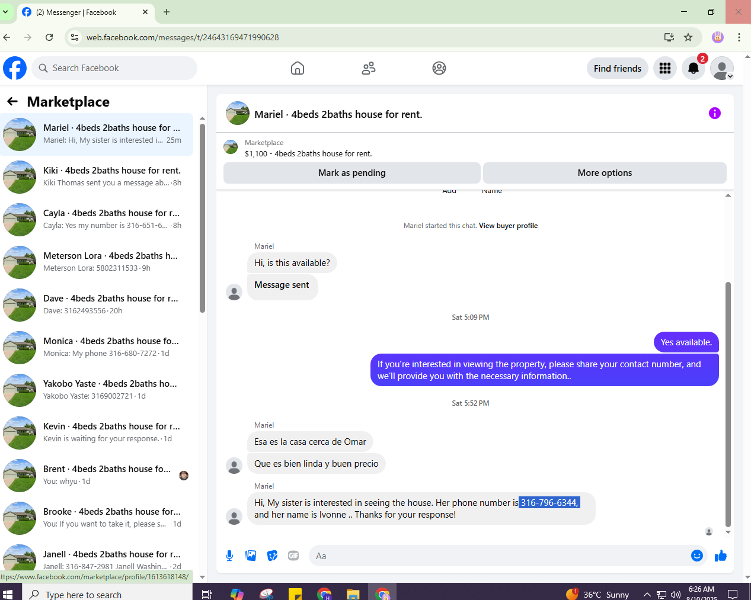Click View buyer profile link

pyautogui.click(x=508, y=226)
